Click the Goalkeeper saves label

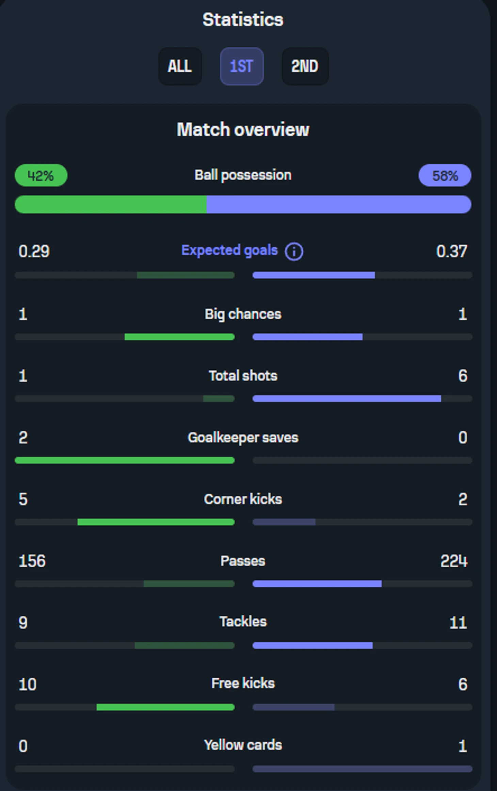(x=243, y=438)
